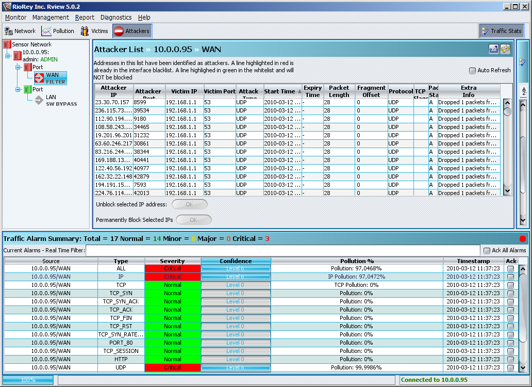The width and height of the screenshot is (532, 387).
Task: Enable the Auto Refresh checkbox
Action: pos(472,71)
